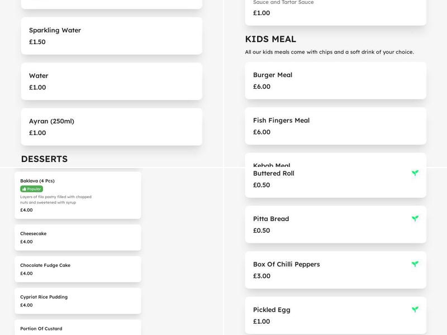This screenshot has width=447, height=335.
Task: Select the leaf icon beside Box Of Chilli Peppers
Action: [x=414, y=264]
